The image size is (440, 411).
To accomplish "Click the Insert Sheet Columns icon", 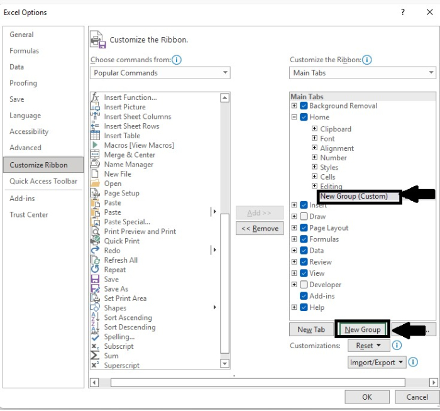I will tap(95, 116).
